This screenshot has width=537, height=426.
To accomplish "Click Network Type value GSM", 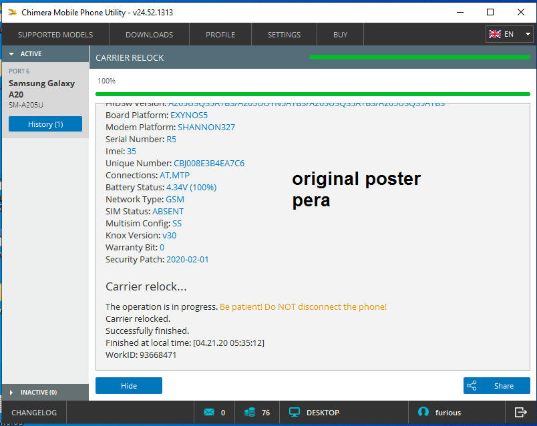I will (175, 199).
